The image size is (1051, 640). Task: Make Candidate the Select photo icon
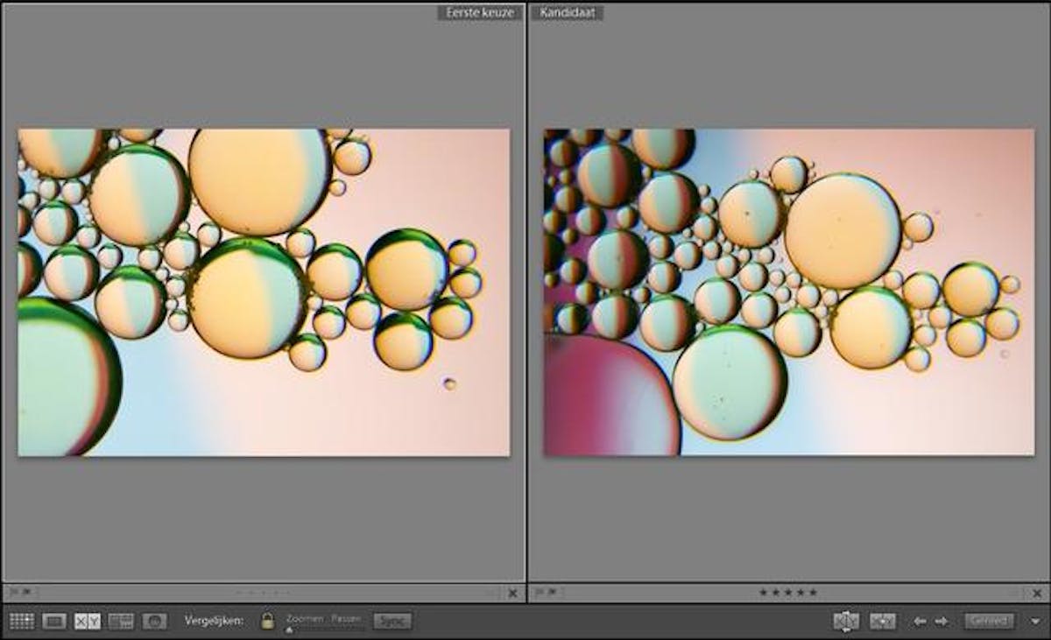point(883,621)
